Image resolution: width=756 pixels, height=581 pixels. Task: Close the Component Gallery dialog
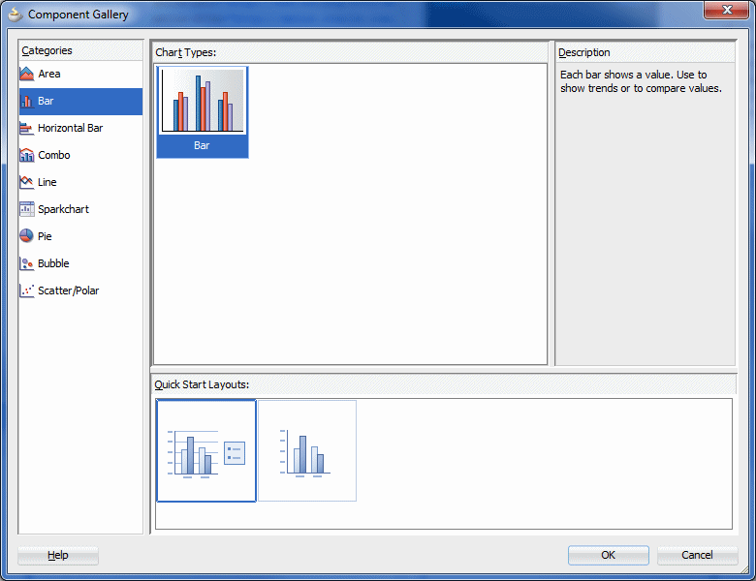tap(727, 10)
